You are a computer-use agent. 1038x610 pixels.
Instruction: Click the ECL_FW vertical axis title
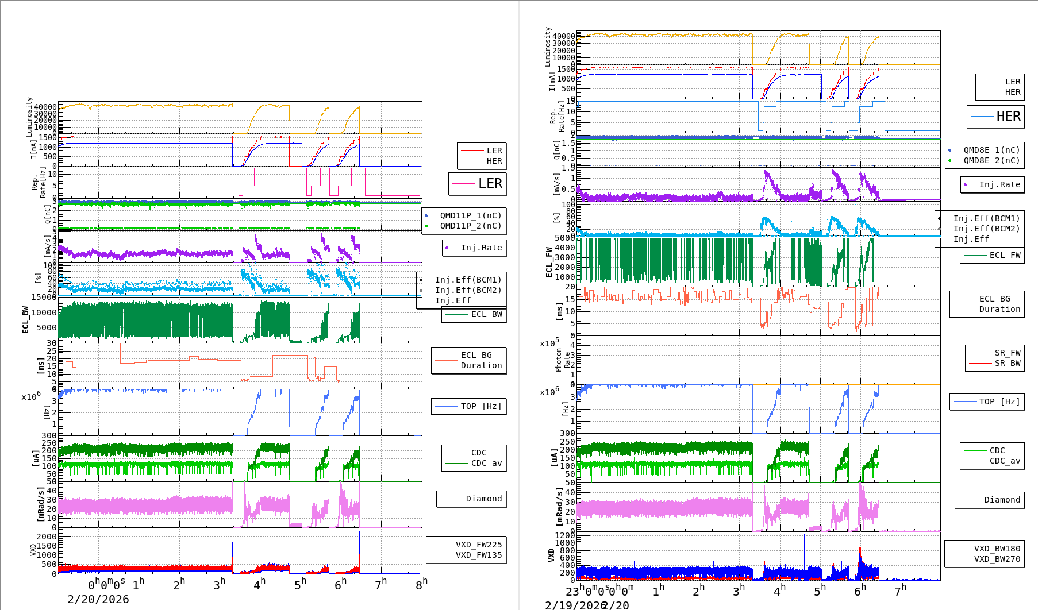click(549, 262)
